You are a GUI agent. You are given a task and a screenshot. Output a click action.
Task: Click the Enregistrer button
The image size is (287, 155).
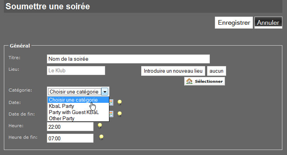(234, 22)
